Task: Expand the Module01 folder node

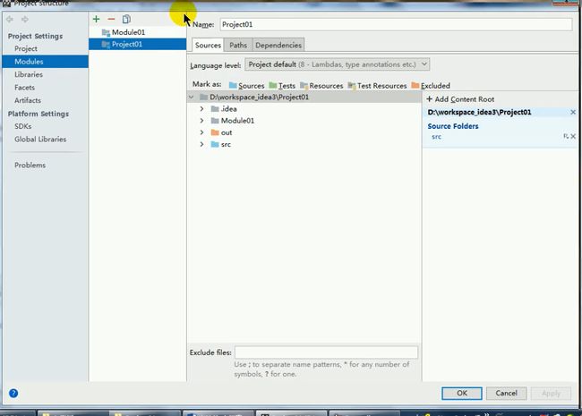Action: 201,121
